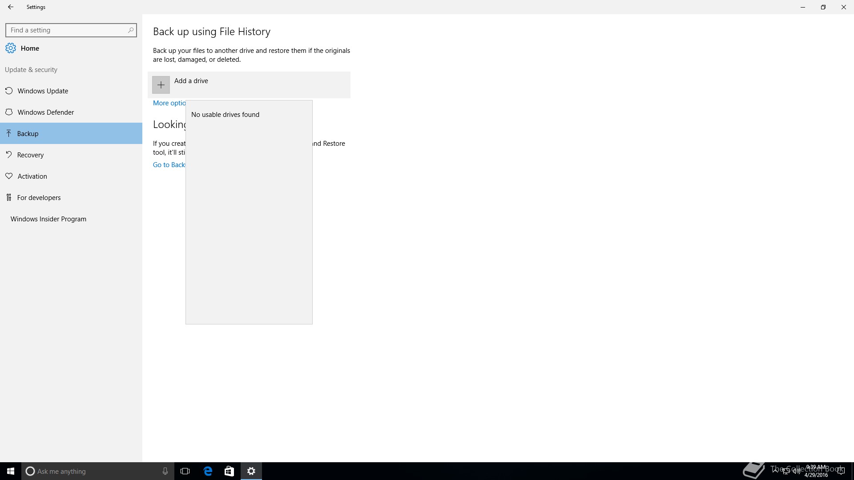Click the back arrow in Settings title bar

tap(11, 7)
